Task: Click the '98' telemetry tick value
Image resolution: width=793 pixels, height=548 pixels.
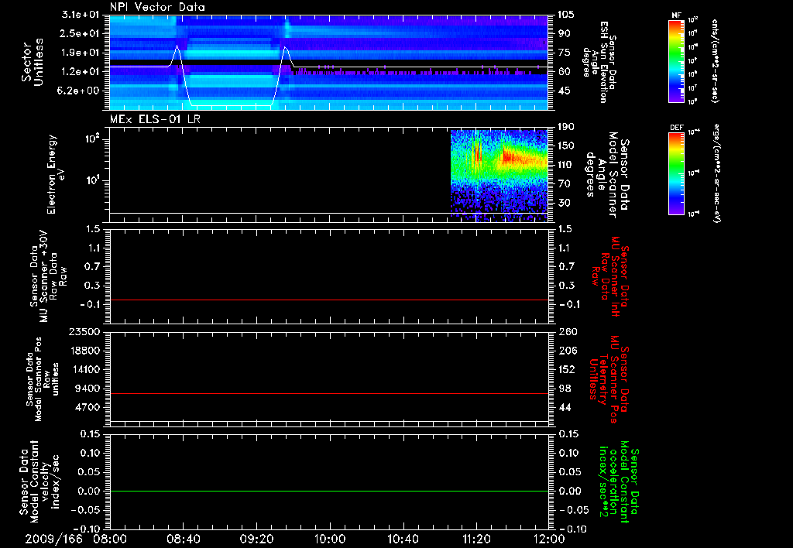Action: pyautogui.click(x=565, y=389)
